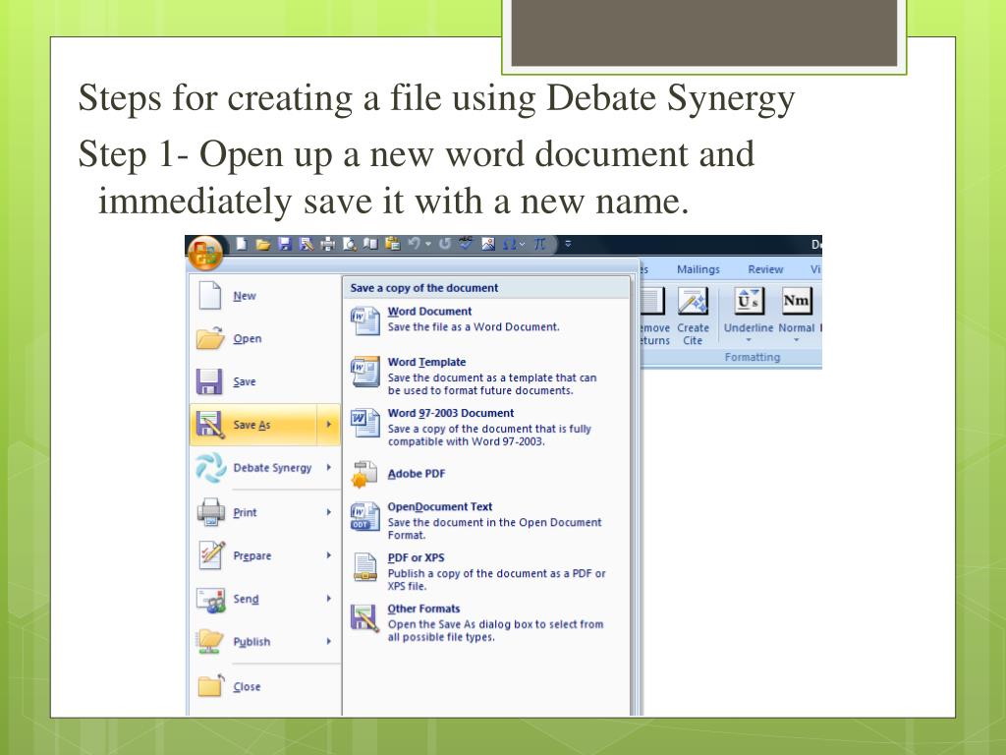Click the Word Template file icon
Viewport: 1006px width, 755px height.
click(x=364, y=372)
